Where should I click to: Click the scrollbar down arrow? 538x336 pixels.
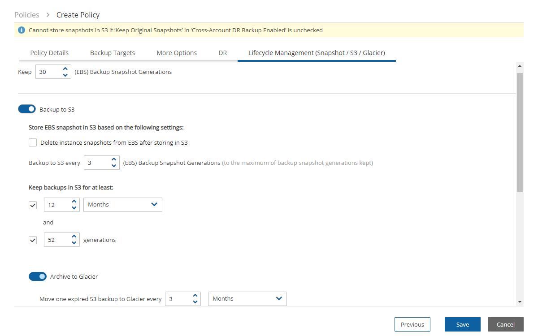[x=520, y=302]
